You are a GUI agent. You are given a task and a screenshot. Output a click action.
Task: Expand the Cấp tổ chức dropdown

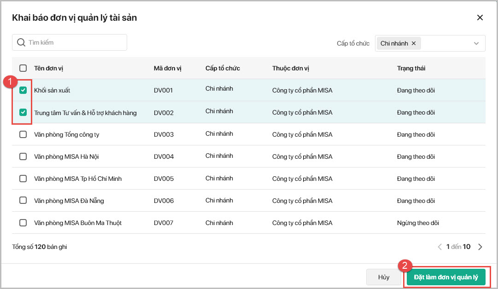[476, 43]
